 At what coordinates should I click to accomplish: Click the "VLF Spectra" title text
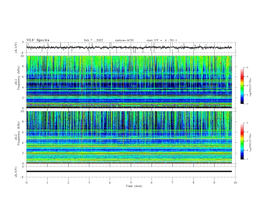(x=38, y=40)
